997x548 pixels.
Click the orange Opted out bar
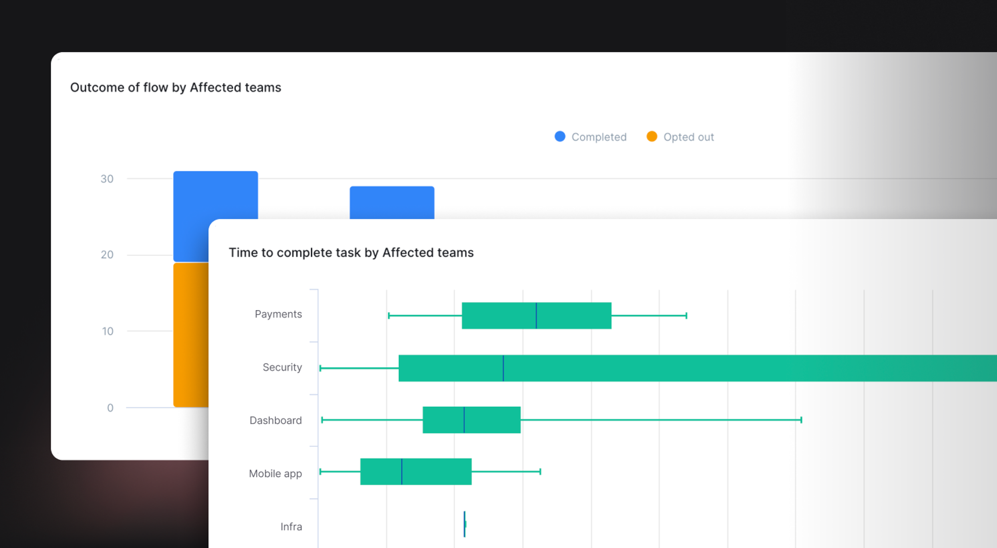click(190, 334)
